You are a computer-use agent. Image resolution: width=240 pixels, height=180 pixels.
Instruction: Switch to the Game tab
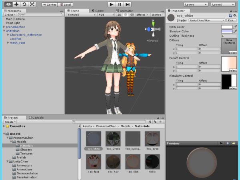[x=98, y=11]
